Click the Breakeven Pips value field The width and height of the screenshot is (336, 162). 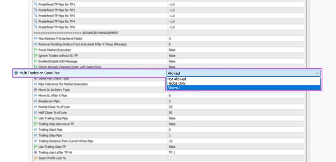[170, 101]
